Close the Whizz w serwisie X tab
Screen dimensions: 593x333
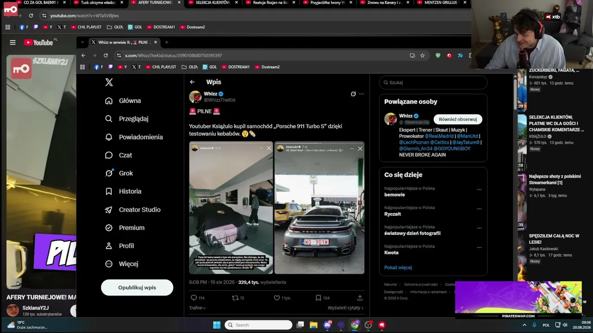(x=156, y=43)
